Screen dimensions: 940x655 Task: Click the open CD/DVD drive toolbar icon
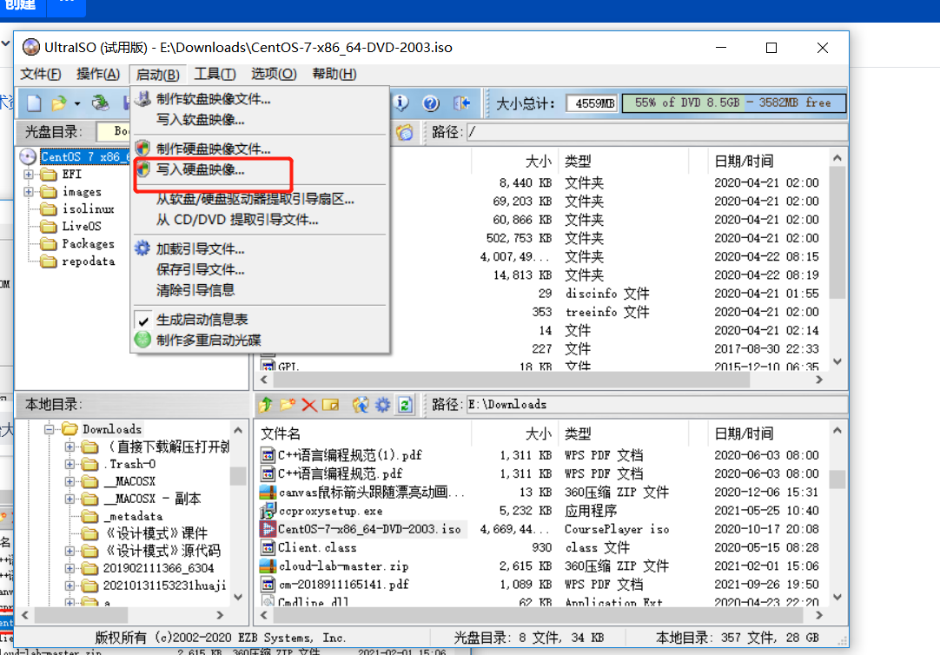click(100, 103)
